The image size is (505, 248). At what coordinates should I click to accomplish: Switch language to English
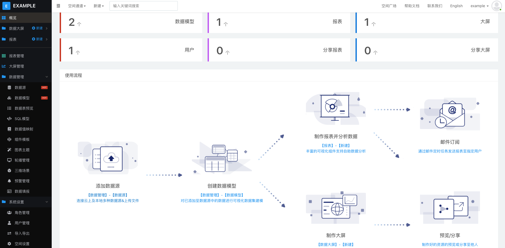(456, 6)
